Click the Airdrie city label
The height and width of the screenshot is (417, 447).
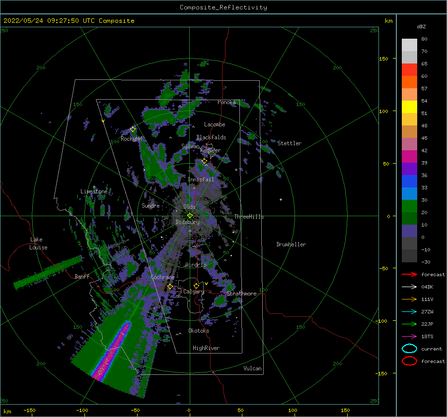[196, 265]
